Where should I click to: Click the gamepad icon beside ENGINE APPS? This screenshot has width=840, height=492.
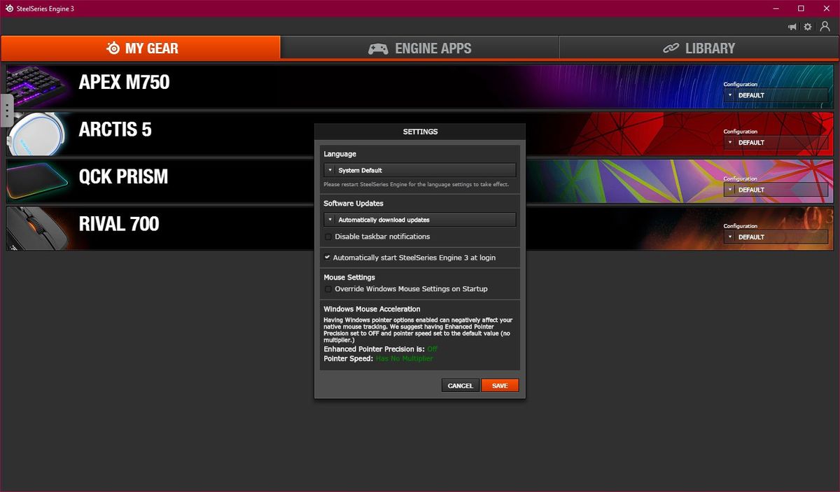[378, 48]
